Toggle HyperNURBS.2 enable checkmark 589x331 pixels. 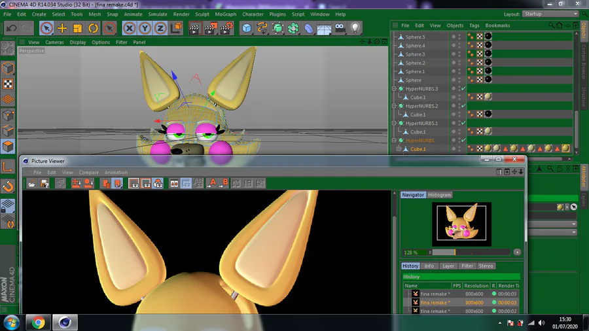463,106
